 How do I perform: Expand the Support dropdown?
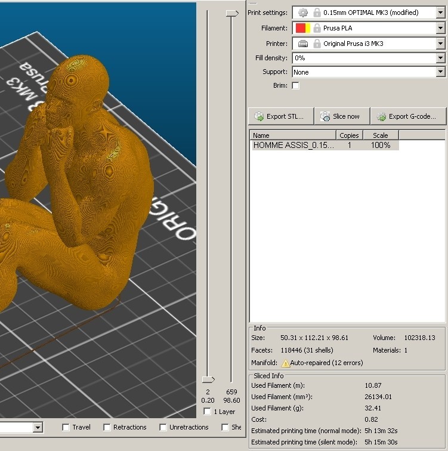point(440,72)
